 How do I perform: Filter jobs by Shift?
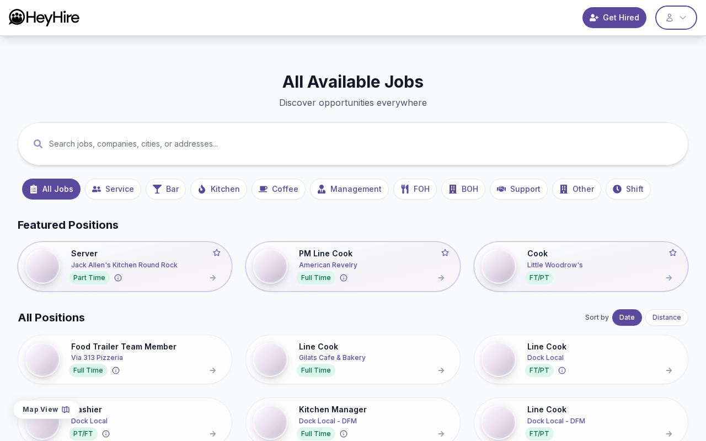tap(628, 189)
